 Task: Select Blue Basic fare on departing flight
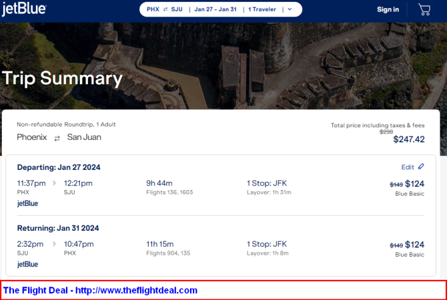[x=410, y=193]
